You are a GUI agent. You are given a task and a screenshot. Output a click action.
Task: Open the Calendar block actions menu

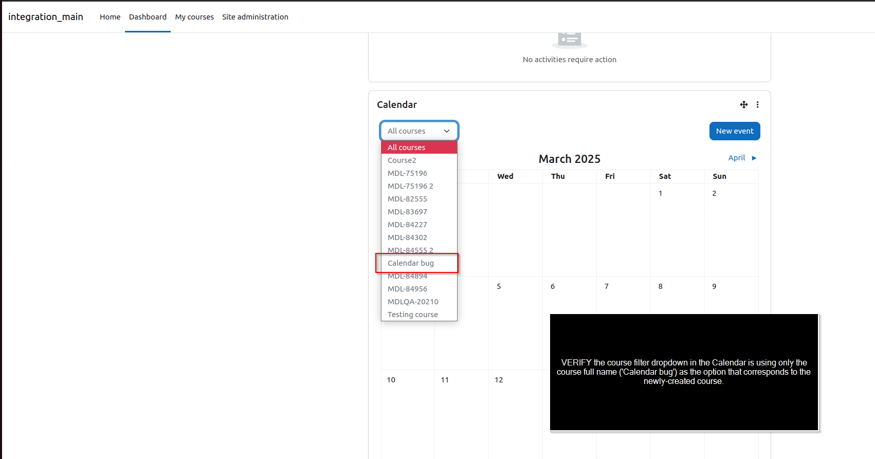pos(757,104)
